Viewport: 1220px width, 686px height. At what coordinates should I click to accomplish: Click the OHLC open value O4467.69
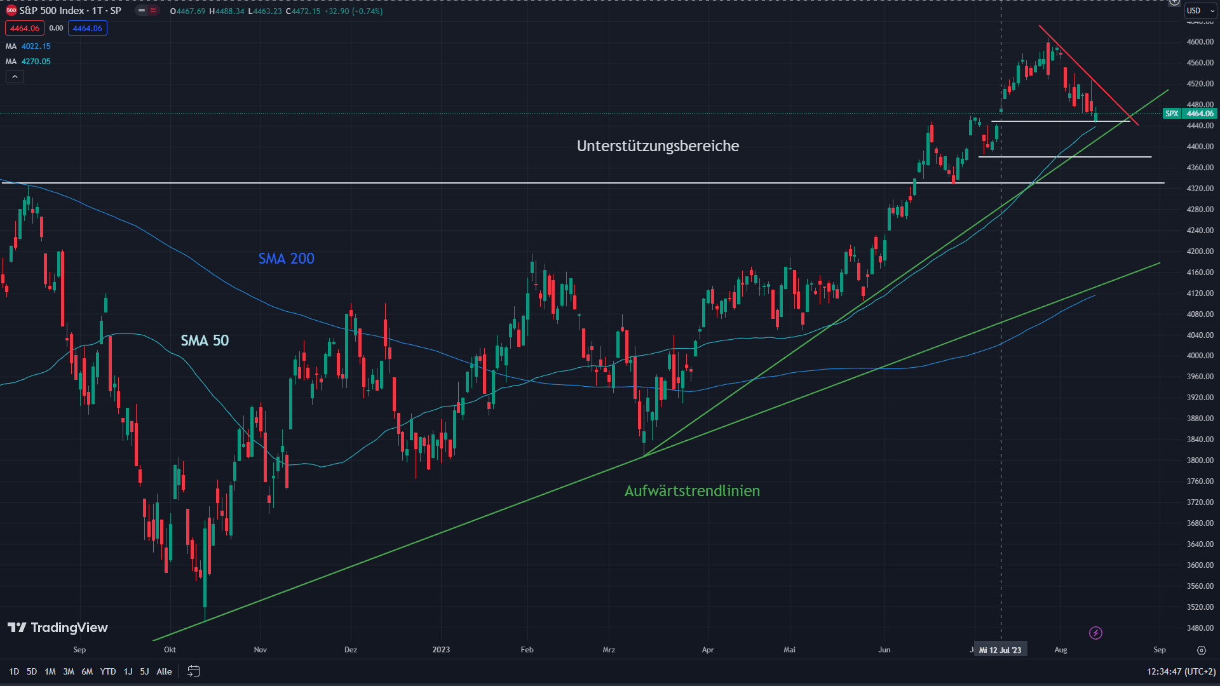click(x=188, y=11)
